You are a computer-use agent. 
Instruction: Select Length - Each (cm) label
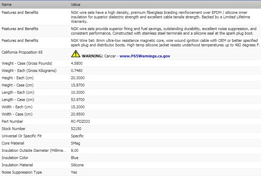[18, 92]
